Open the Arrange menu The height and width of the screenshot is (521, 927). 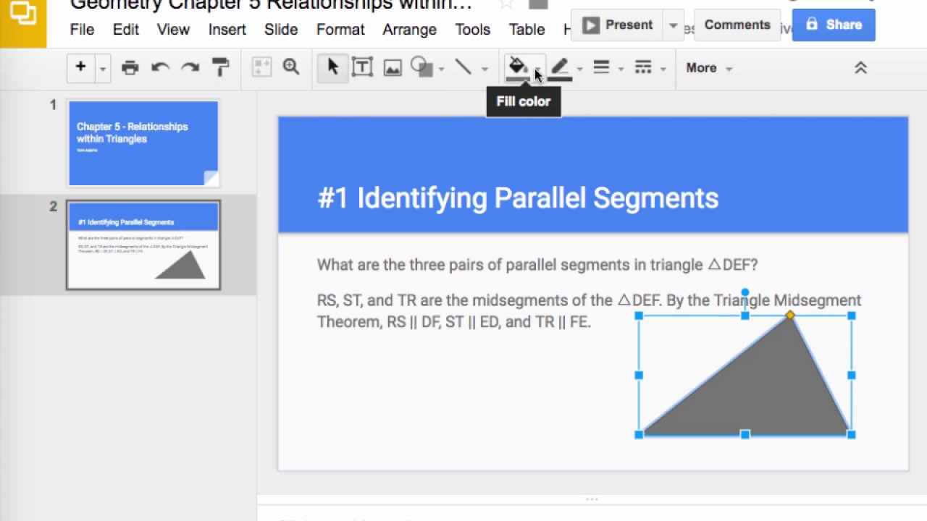coord(409,30)
